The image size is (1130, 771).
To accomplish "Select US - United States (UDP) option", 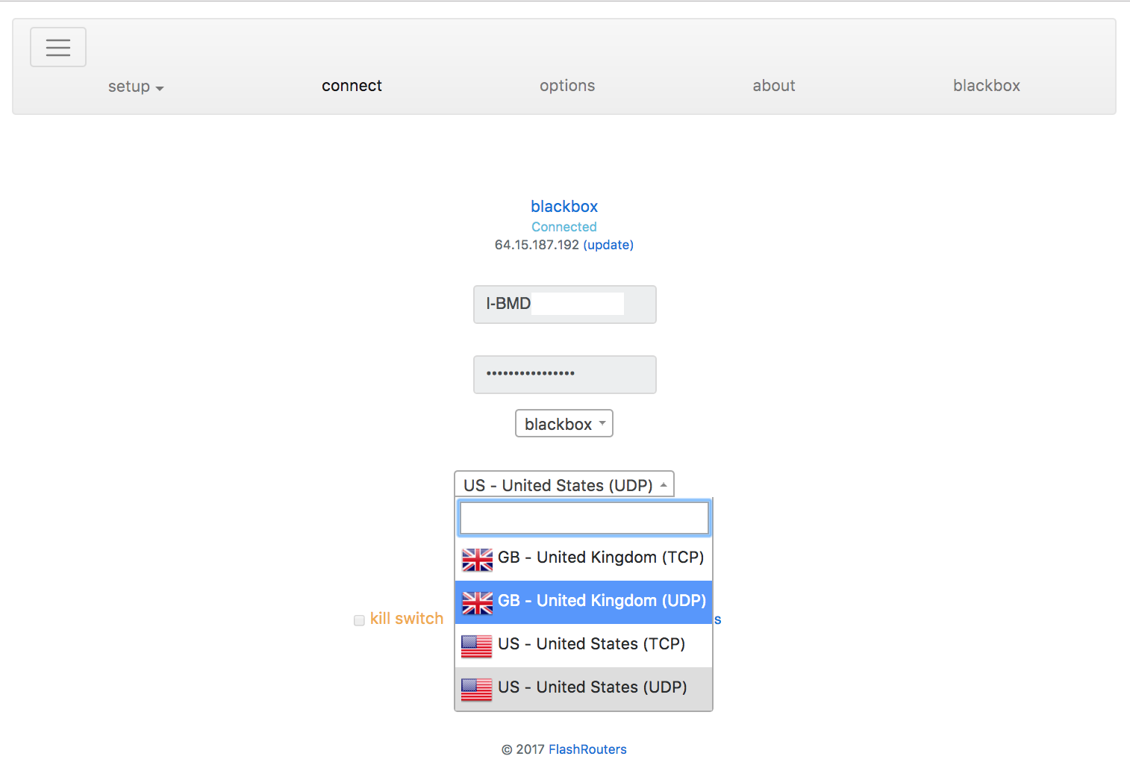I will tap(584, 688).
